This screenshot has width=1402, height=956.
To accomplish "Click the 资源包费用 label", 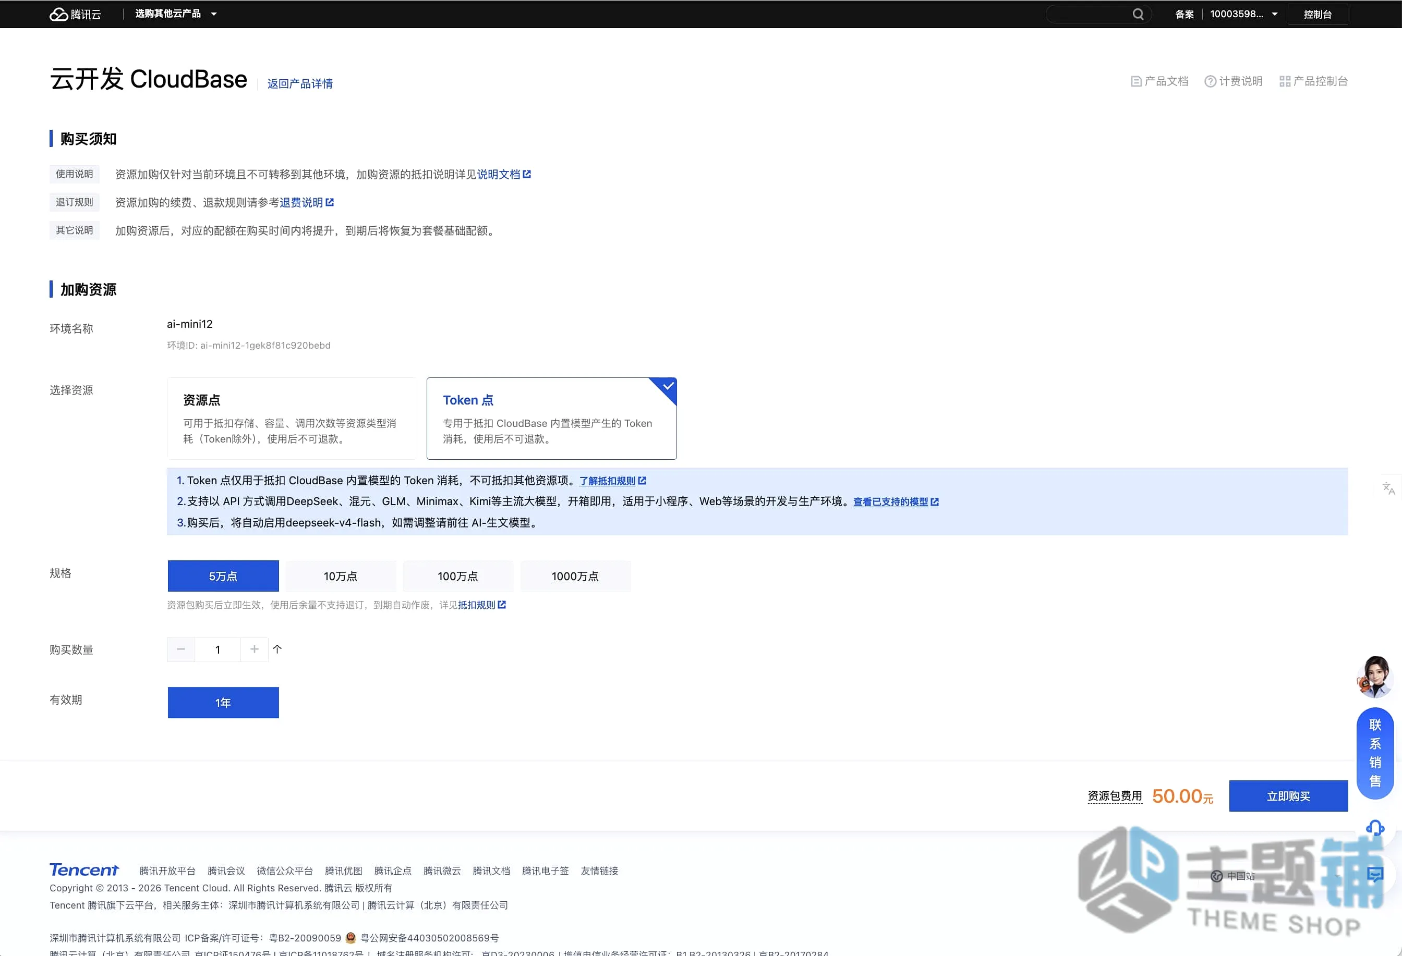I will [1115, 796].
